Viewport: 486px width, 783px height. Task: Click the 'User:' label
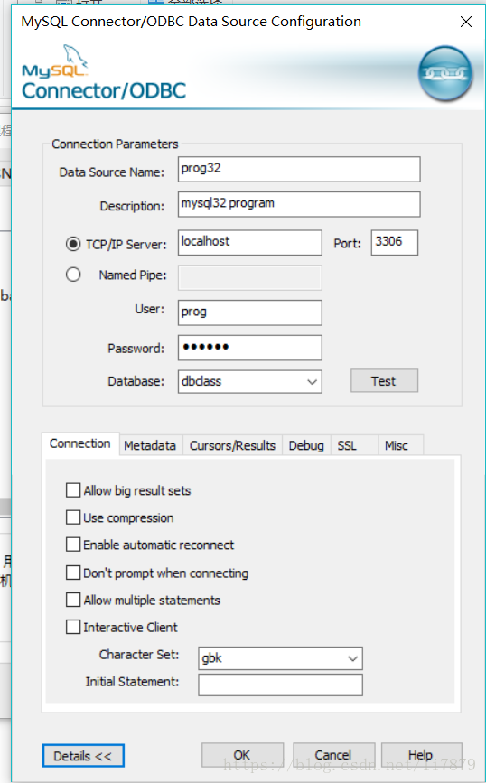click(x=149, y=309)
